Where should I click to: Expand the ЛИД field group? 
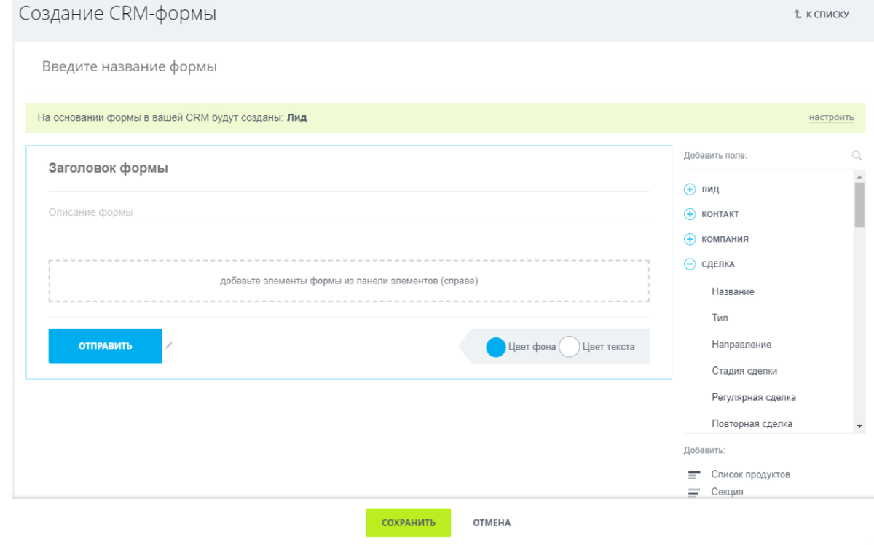(690, 189)
